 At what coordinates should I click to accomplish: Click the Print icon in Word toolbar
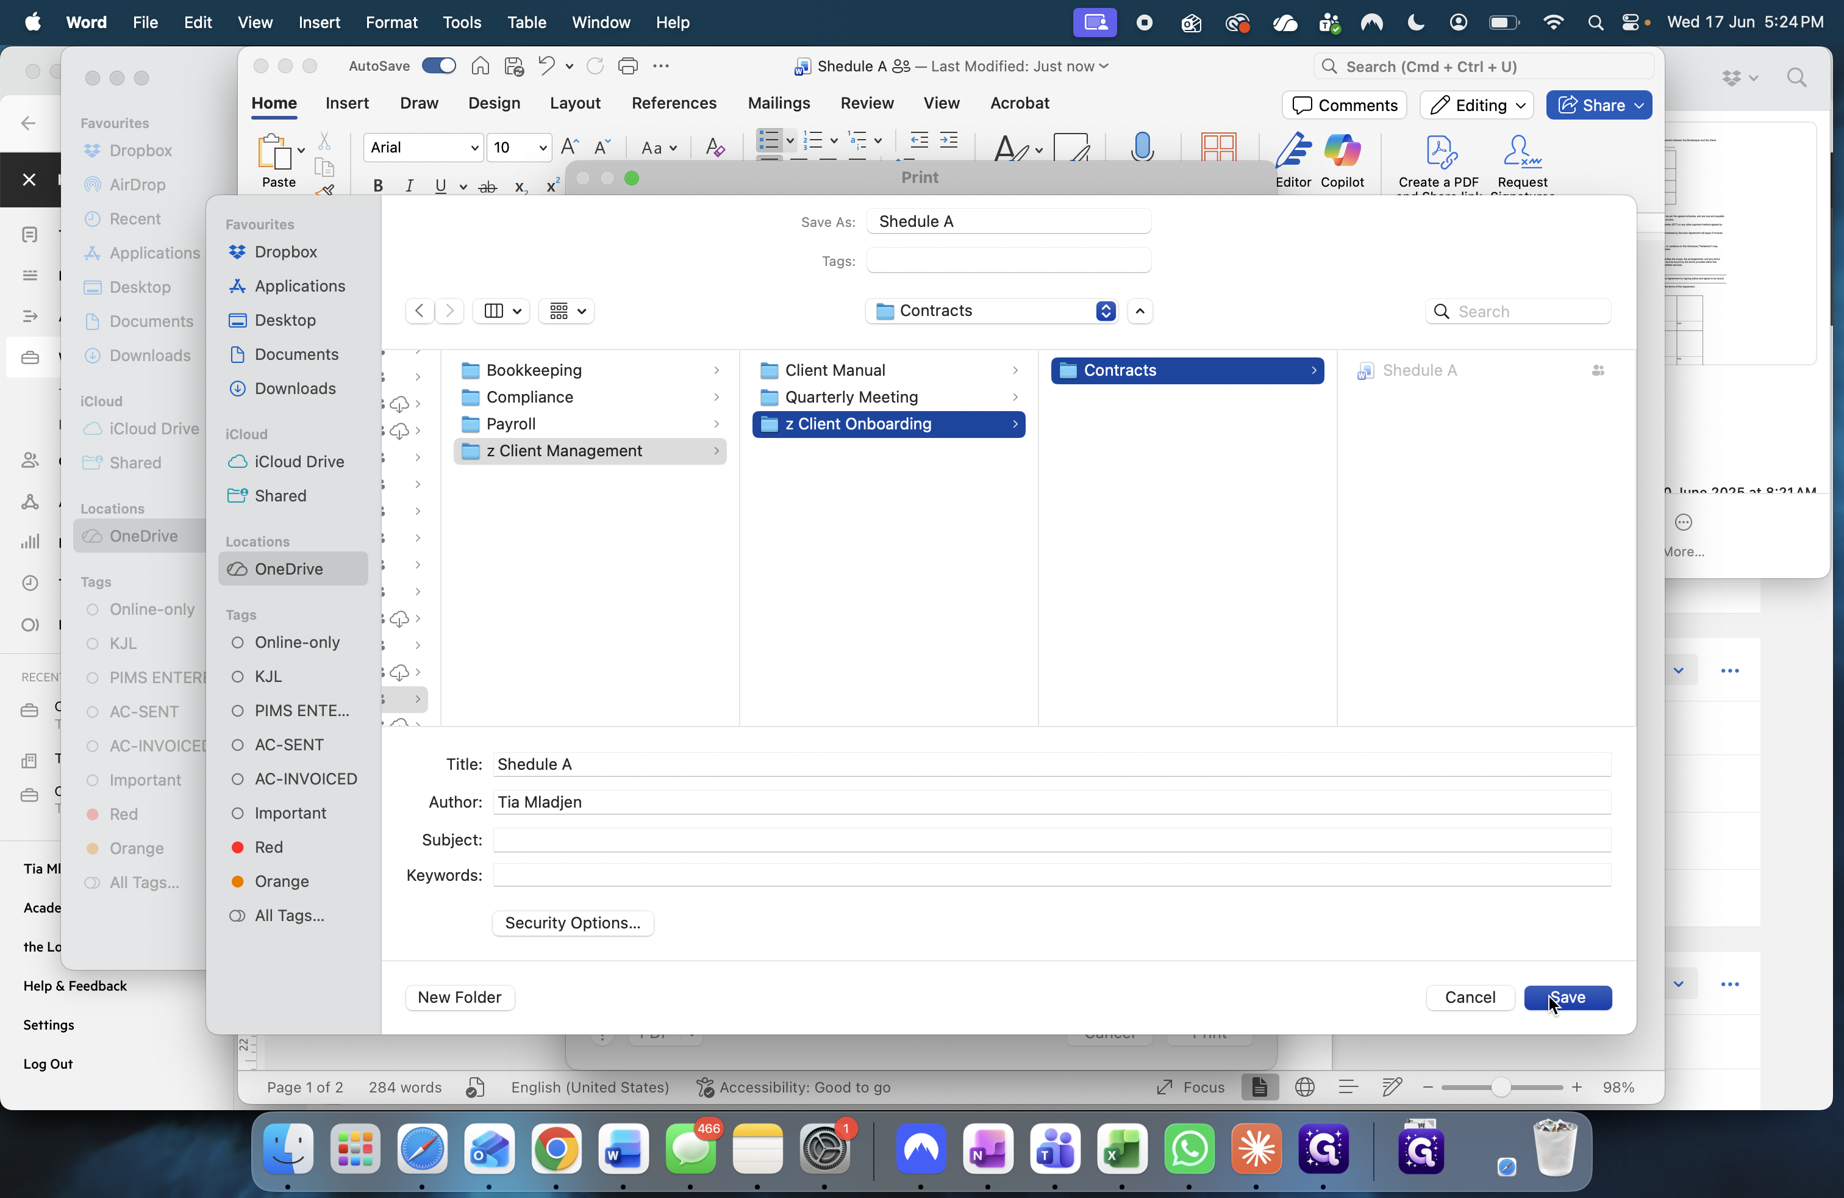627,66
